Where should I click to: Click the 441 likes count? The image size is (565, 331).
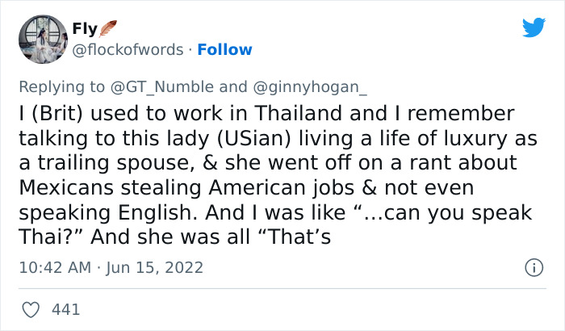tap(65, 308)
